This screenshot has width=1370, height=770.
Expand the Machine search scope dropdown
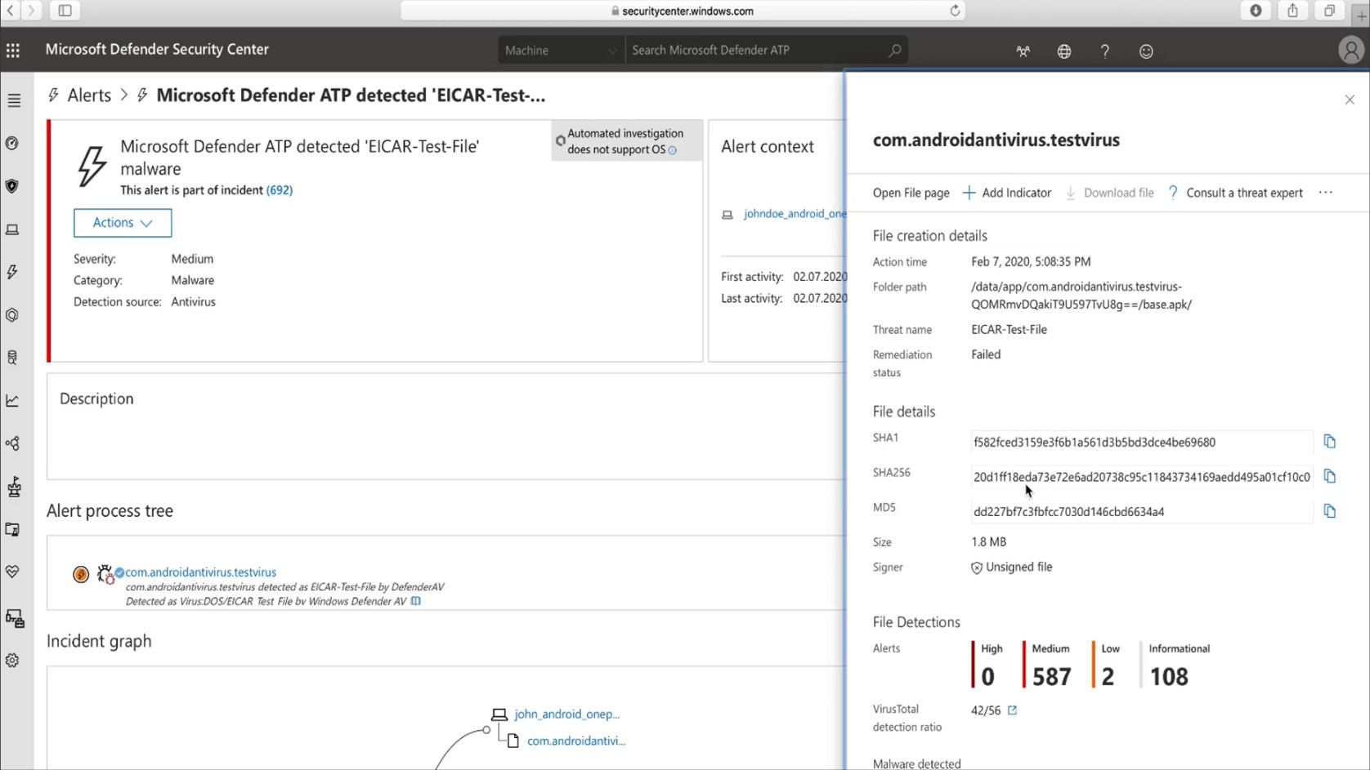562,50
